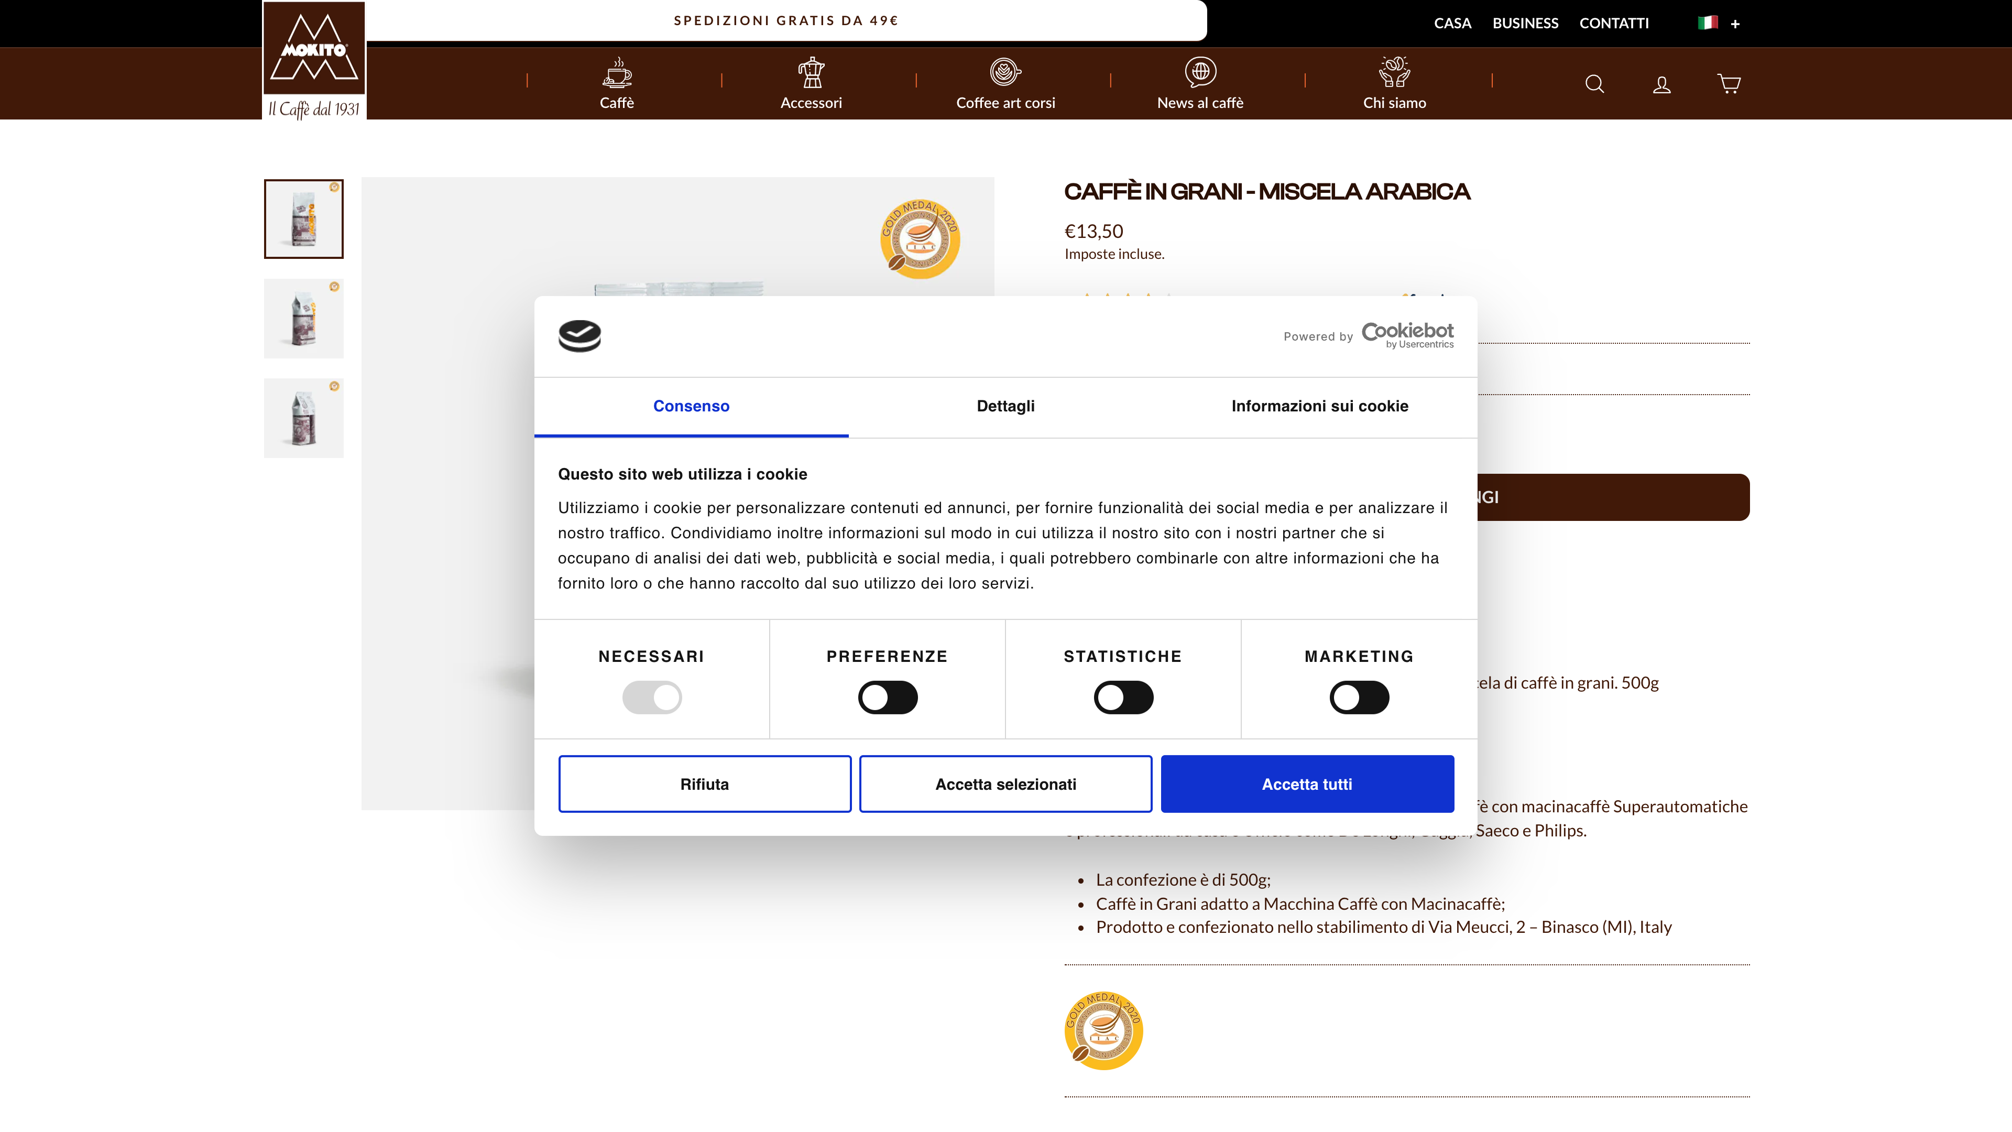Switch to the Dettagli tab
The image size is (2012, 1132).
coord(1005,406)
